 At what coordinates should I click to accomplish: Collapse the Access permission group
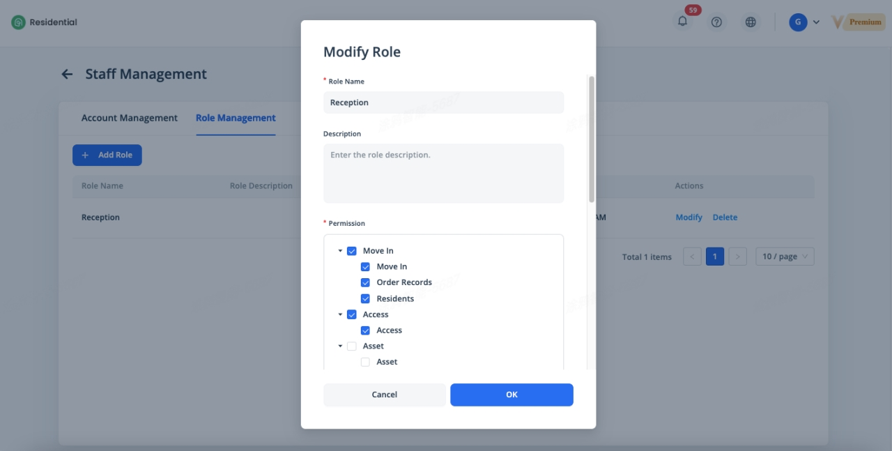click(x=340, y=314)
